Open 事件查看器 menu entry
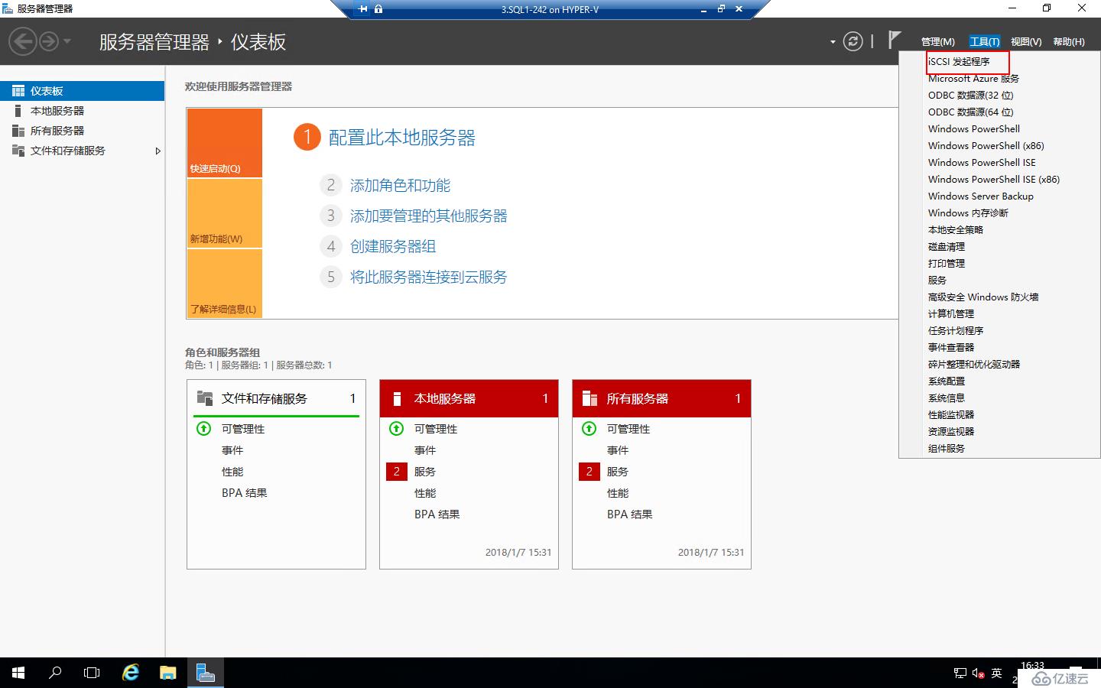 [x=951, y=347]
